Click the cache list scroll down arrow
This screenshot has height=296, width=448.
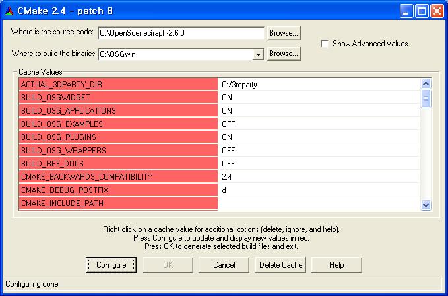coord(426,205)
